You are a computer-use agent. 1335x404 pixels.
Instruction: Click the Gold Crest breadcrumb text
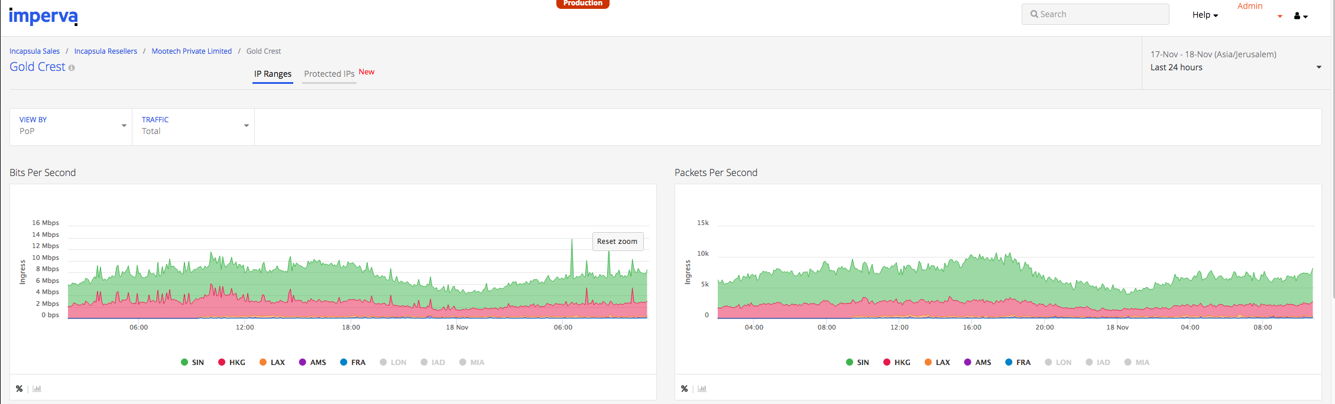tap(264, 51)
